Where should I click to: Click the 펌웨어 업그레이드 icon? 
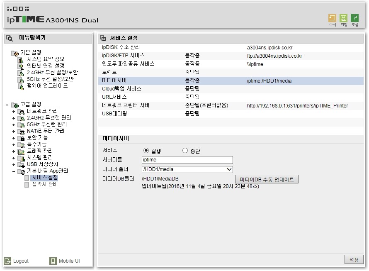coord(21,86)
